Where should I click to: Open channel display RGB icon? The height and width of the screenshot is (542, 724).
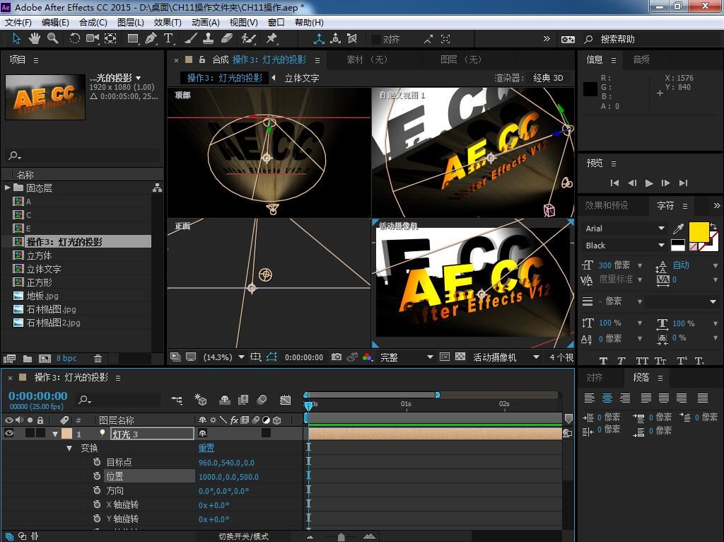click(368, 357)
